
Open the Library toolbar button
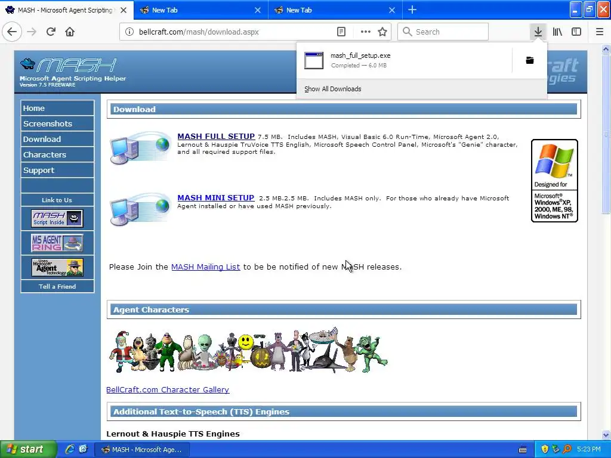click(x=557, y=32)
